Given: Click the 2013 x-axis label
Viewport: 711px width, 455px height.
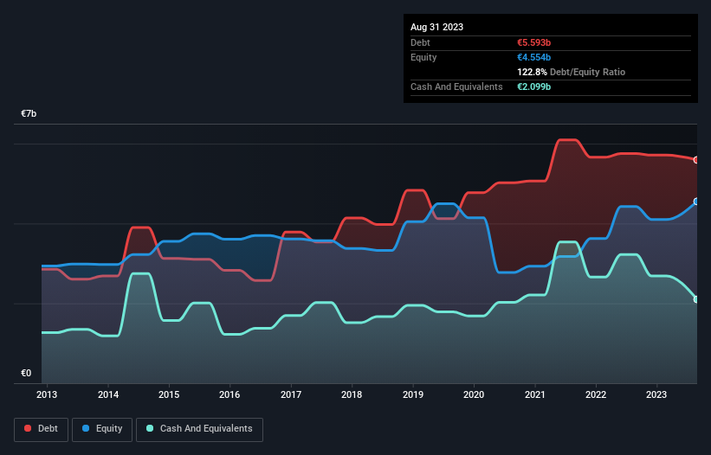Looking at the screenshot, I should [47, 394].
